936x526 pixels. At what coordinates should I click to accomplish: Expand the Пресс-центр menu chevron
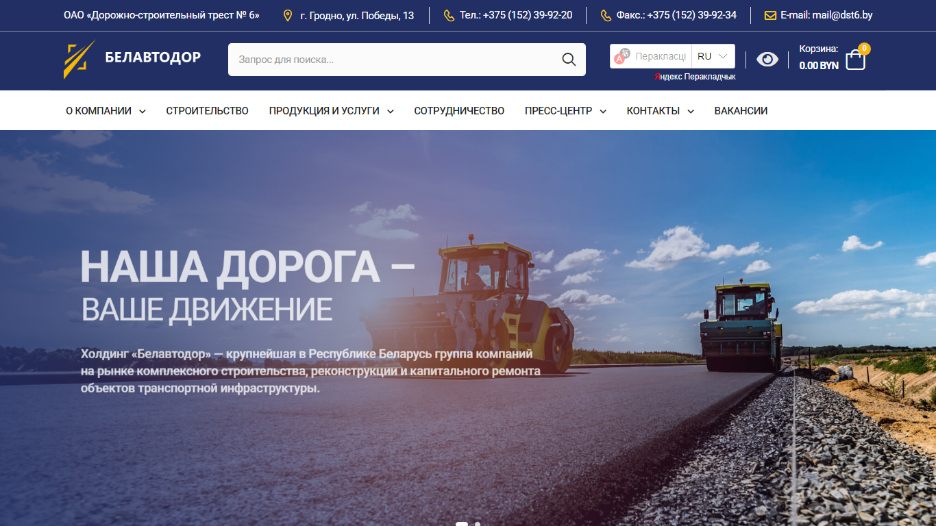603,111
